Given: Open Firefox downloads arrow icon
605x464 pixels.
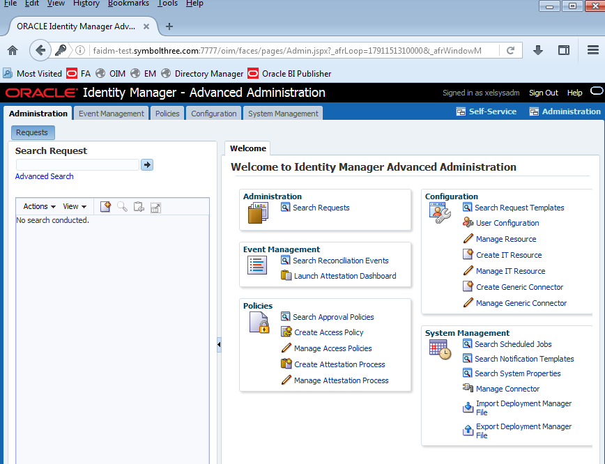Looking at the screenshot, I should coord(537,50).
